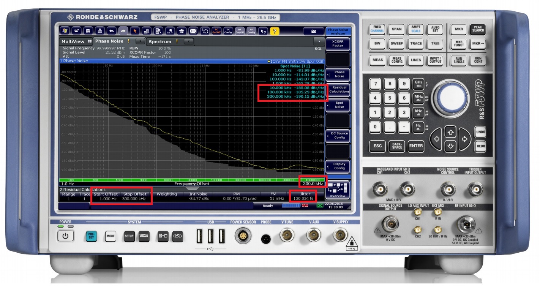Image resolution: width=540 pixels, height=288 pixels.
Task: Click the open file toolbar icon
Action: click(76, 31)
